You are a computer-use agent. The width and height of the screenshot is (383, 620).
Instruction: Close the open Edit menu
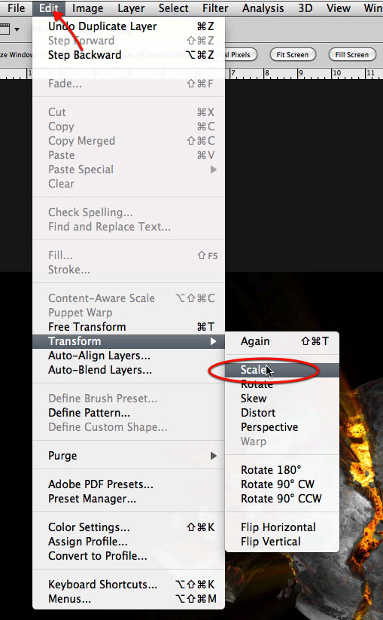tap(49, 8)
